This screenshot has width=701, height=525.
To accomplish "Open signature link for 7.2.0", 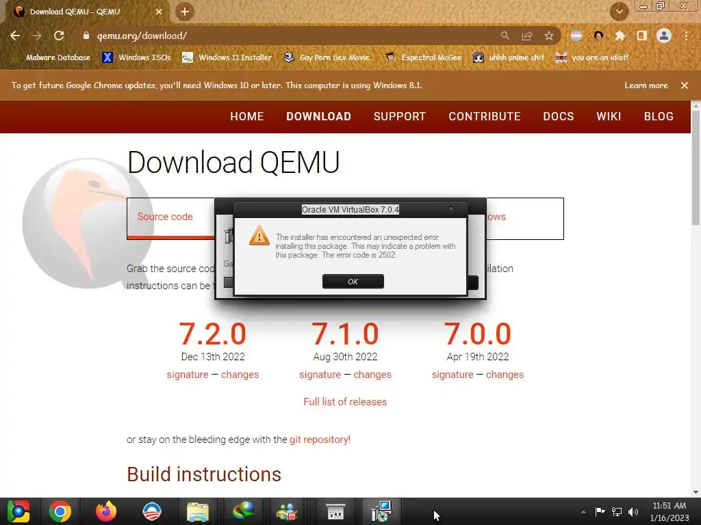I will 188,375.
